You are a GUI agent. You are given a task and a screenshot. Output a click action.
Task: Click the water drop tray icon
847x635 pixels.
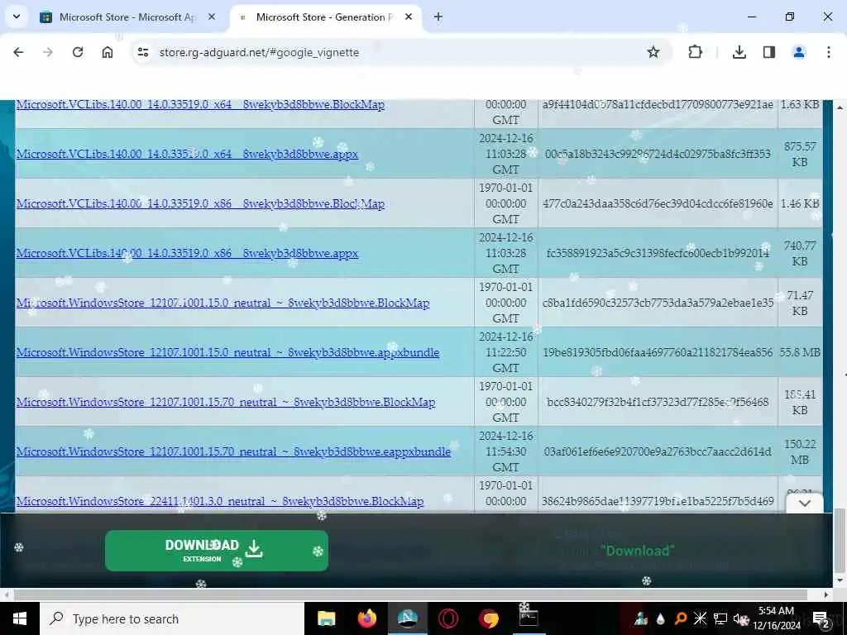(661, 618)
